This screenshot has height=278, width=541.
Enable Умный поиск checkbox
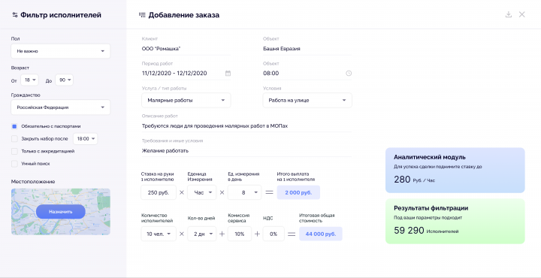(14, 164)
